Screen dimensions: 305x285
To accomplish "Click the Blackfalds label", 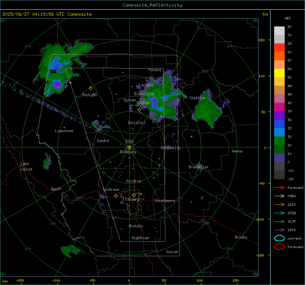I will (144, 94).
